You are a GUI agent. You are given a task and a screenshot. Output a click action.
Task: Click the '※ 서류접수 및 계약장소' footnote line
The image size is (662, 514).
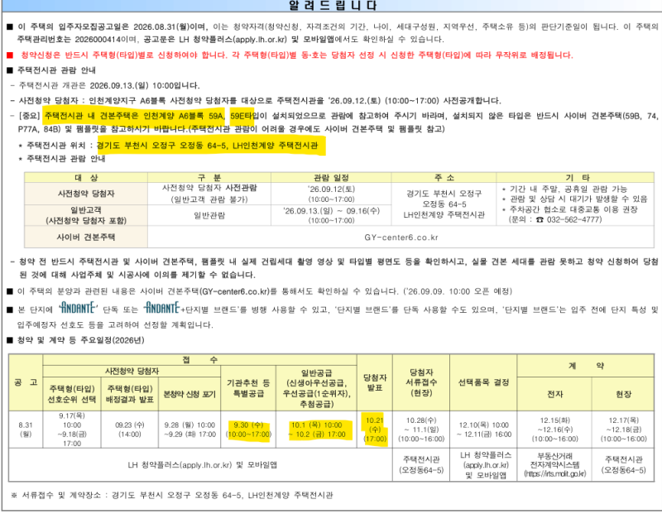click(172, 495)
